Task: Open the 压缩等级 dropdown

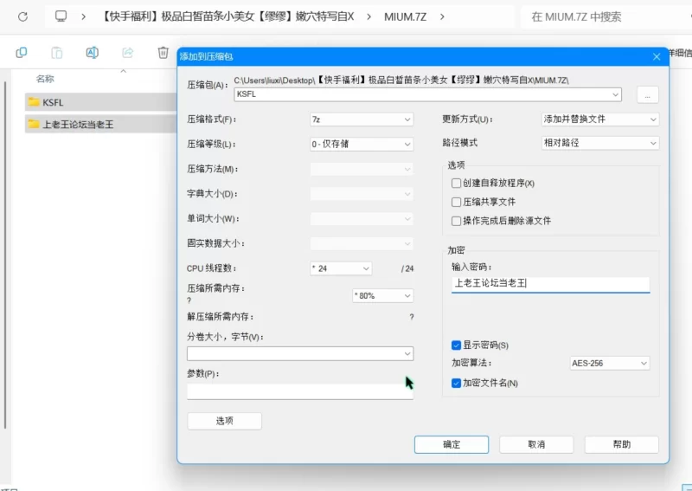Action: tap(362, 144)
